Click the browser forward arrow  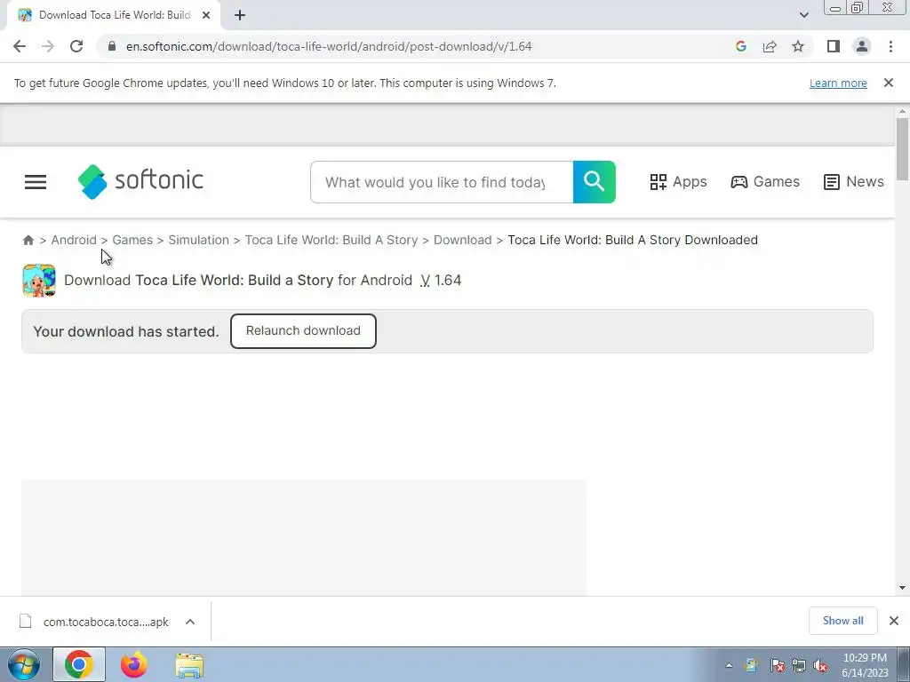48,46
